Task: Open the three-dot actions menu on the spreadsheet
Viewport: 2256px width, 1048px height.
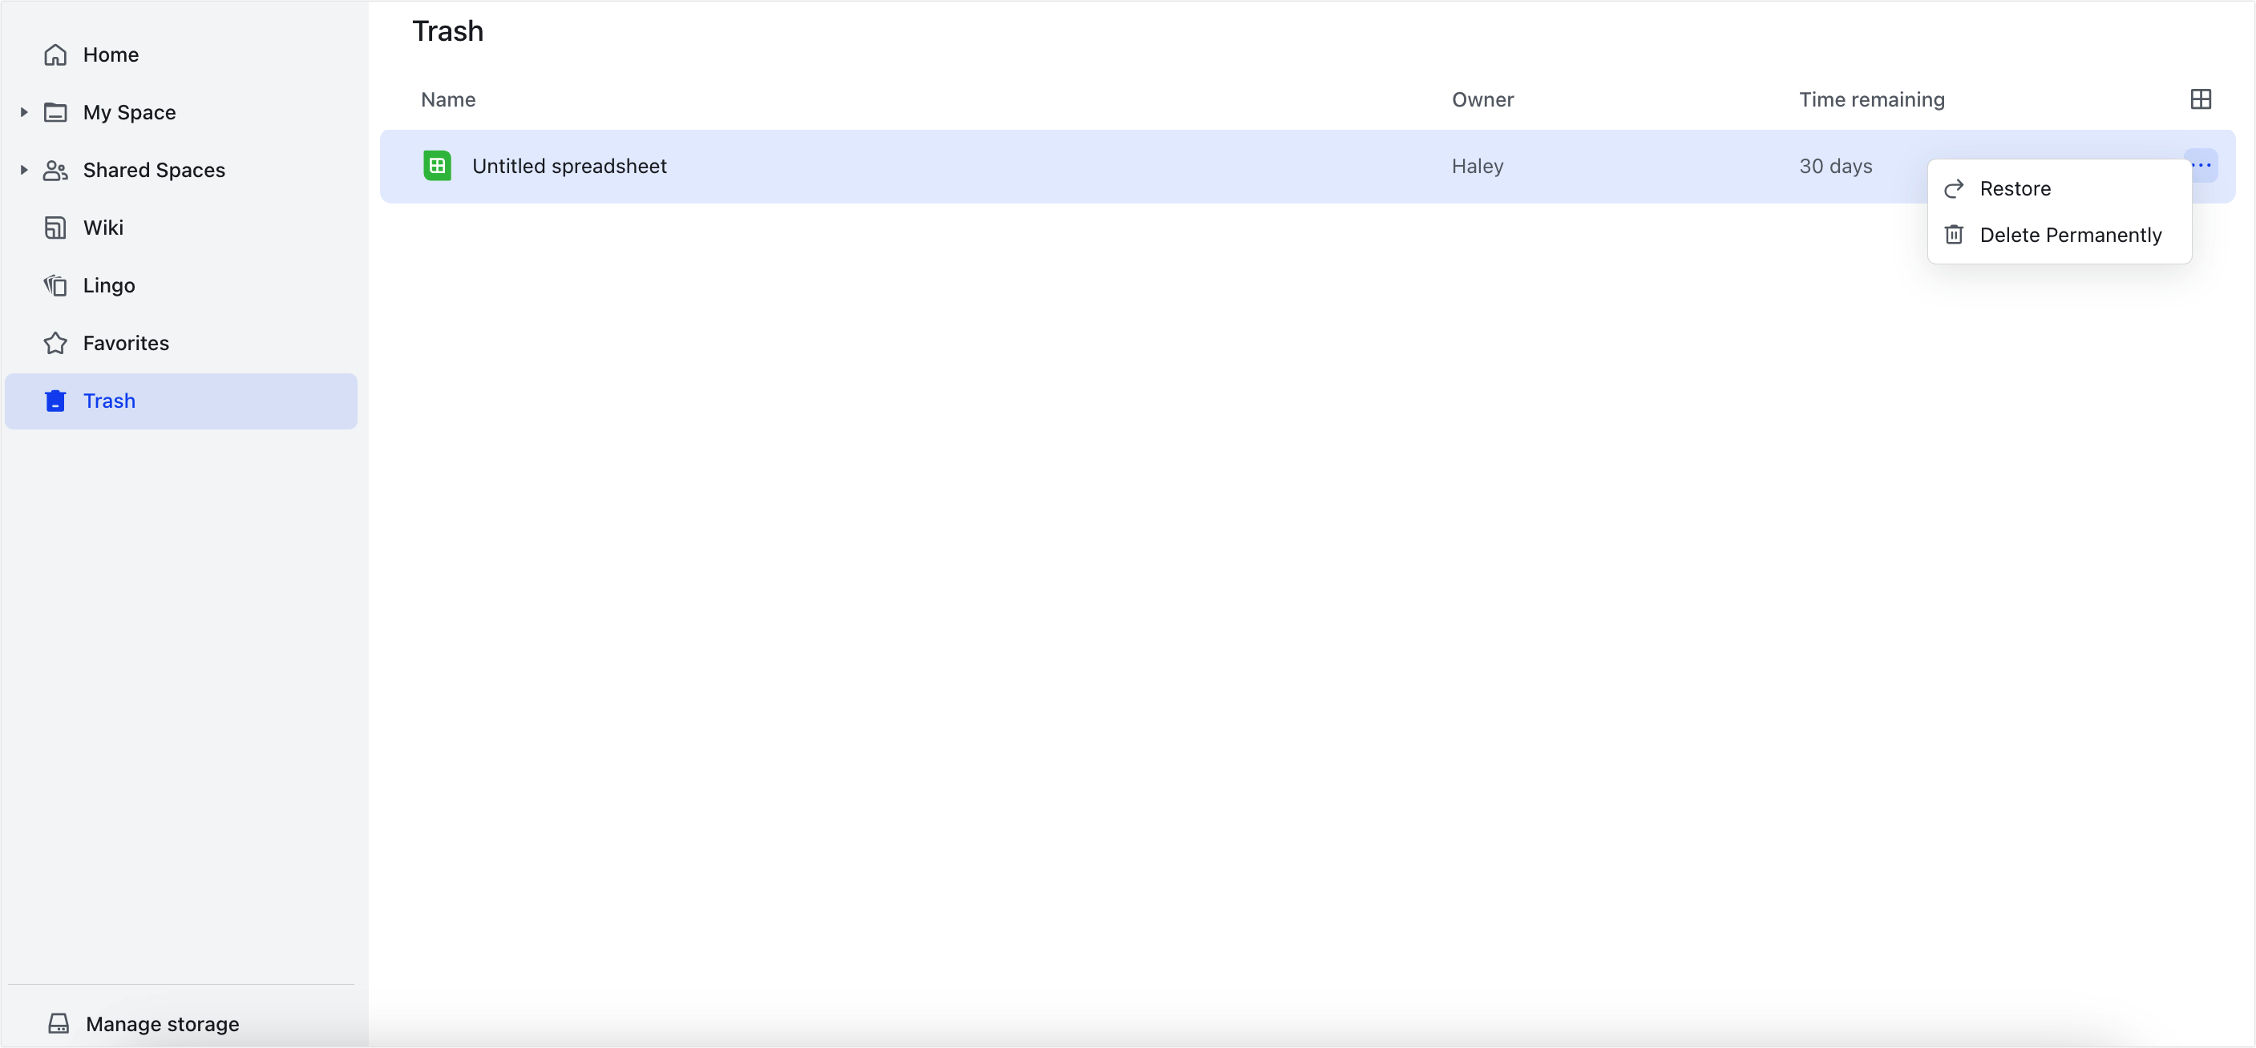Action: 2203,164
